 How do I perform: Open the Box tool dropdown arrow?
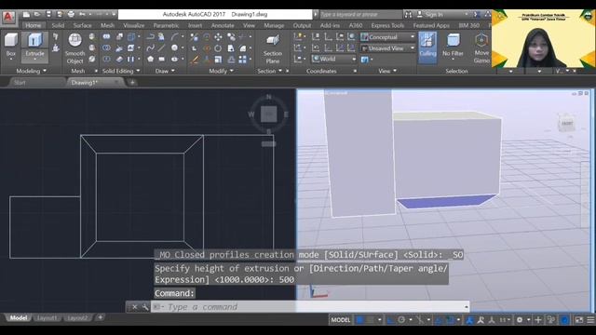click(x=10, y=60)
